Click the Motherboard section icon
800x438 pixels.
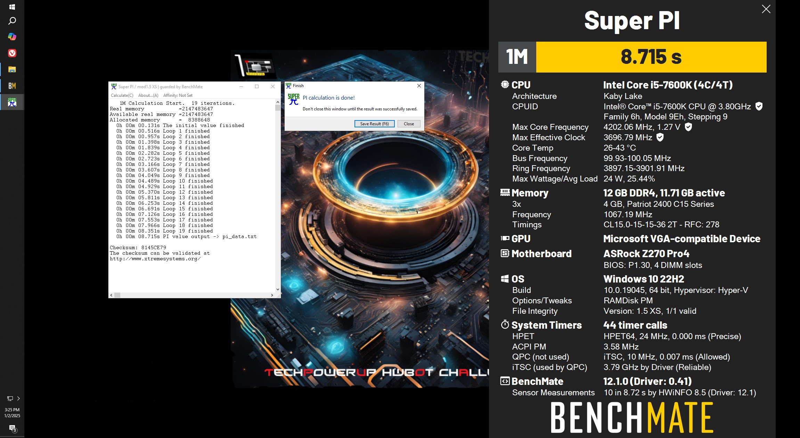point(505,253)
